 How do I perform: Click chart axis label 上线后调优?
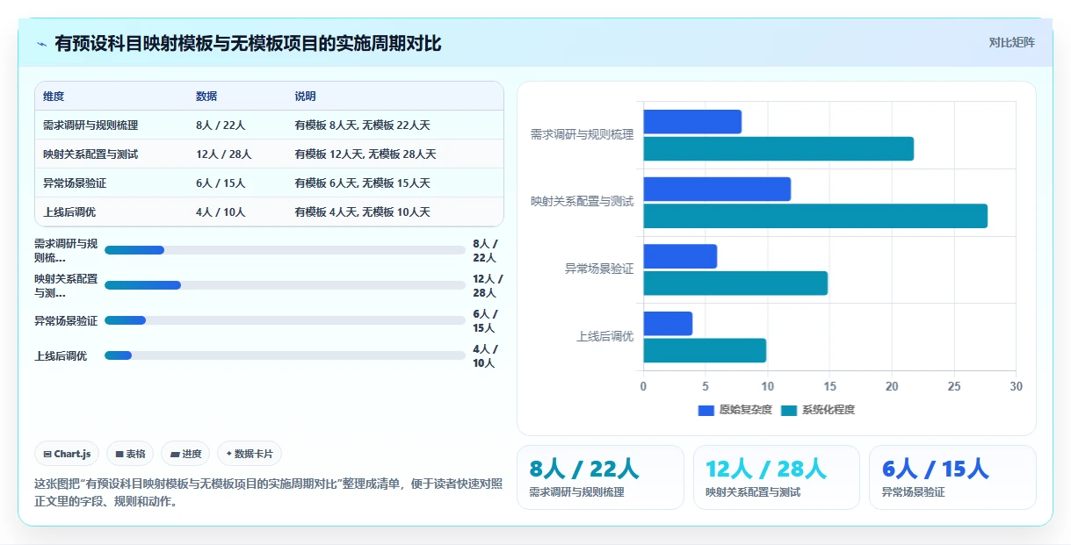(605, 337)
